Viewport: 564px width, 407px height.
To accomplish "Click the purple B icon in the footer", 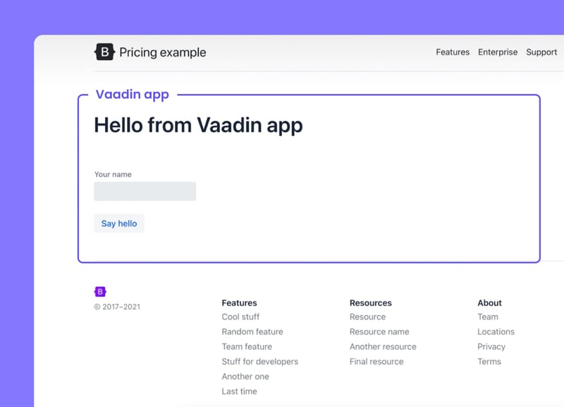I will click(x=100, y=291).
